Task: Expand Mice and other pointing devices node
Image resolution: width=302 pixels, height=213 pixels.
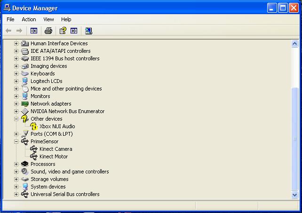Action: click(x=16, y=89)
